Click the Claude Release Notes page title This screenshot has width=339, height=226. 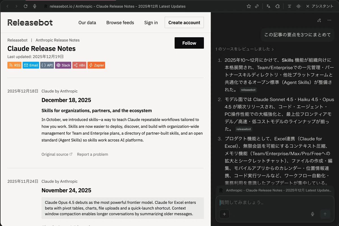tap(42, 49)
